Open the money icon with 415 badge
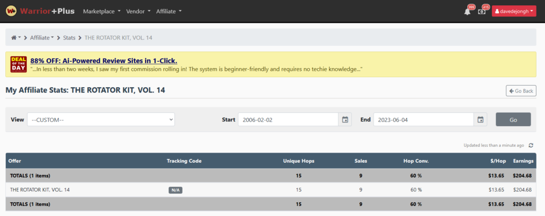This screenshot has height=216, width=545. [481, 12]
